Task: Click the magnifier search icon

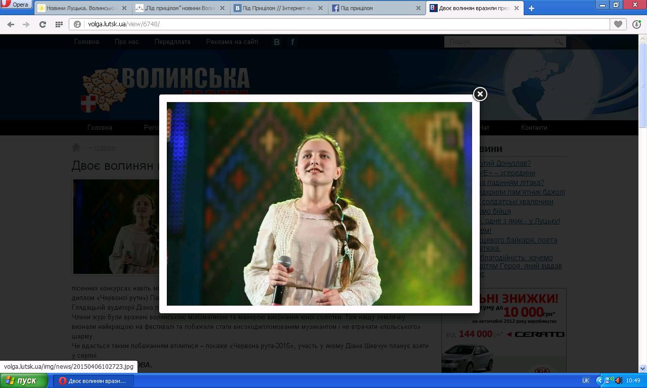Action: click(x=559, y=42)
